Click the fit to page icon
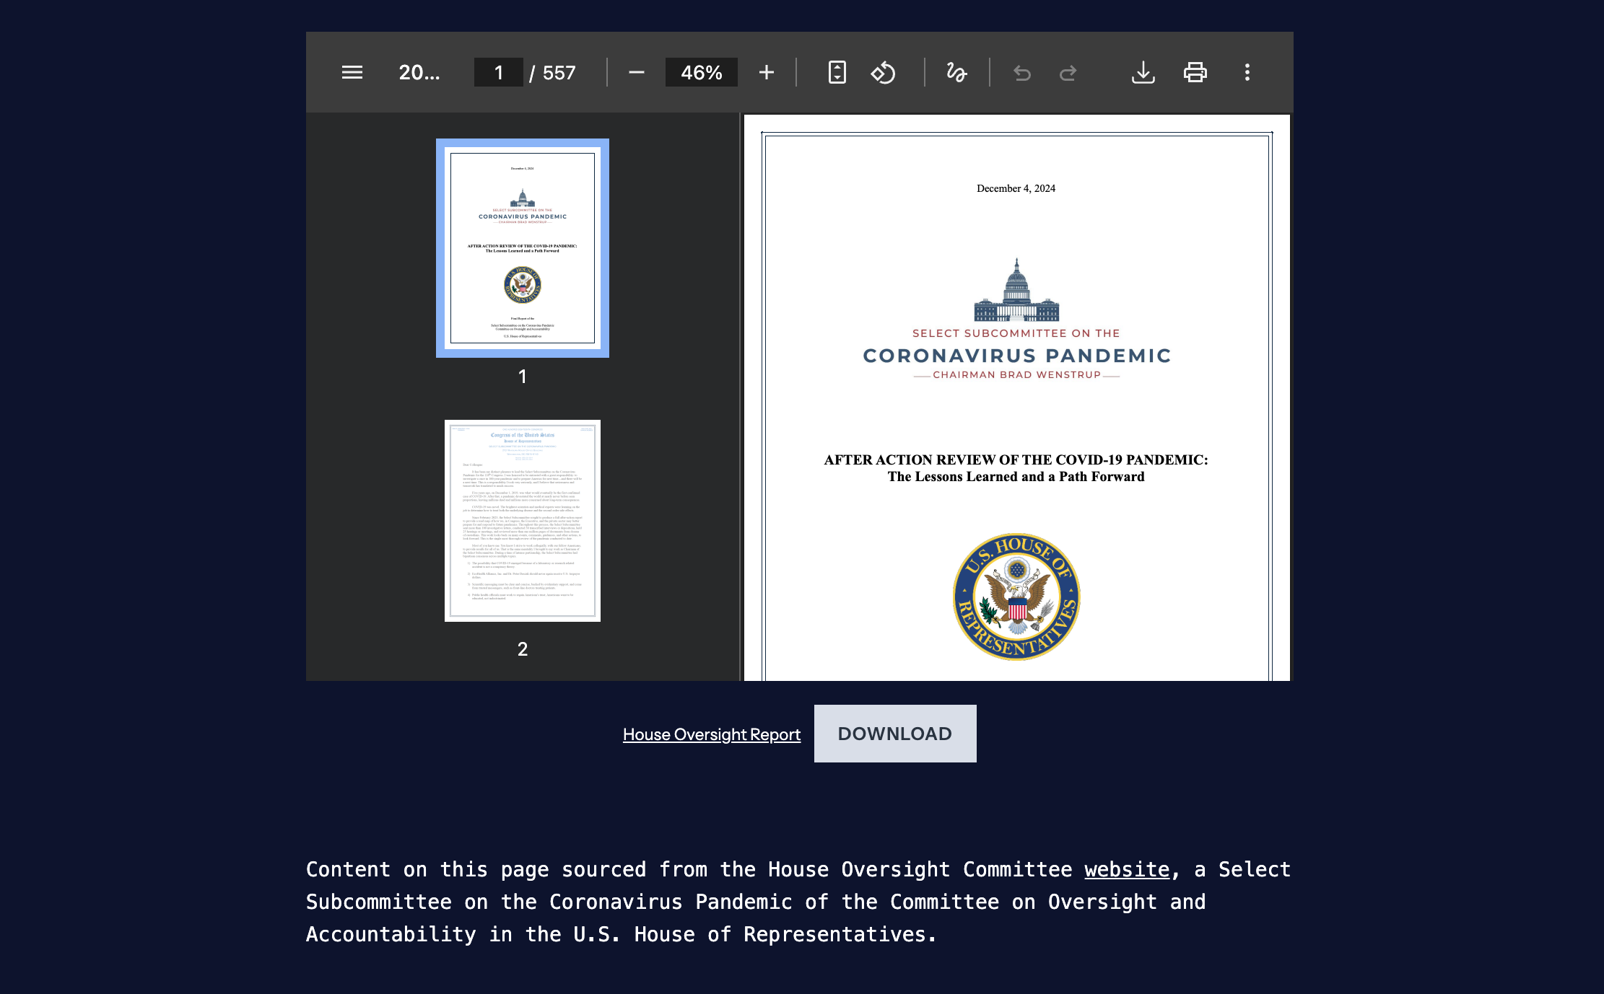Screen dimensions: 1604x994 (837, 72)
